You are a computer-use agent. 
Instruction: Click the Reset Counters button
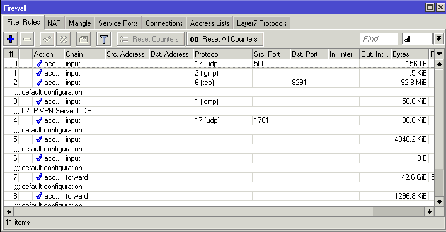coord(150,39)
